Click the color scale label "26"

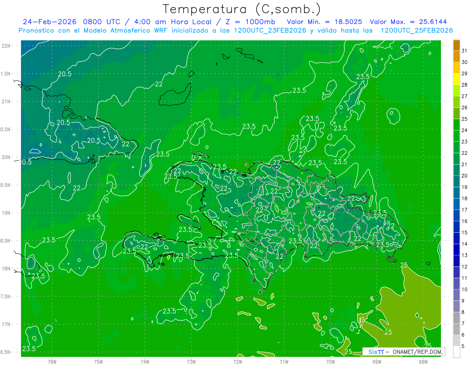464,108
